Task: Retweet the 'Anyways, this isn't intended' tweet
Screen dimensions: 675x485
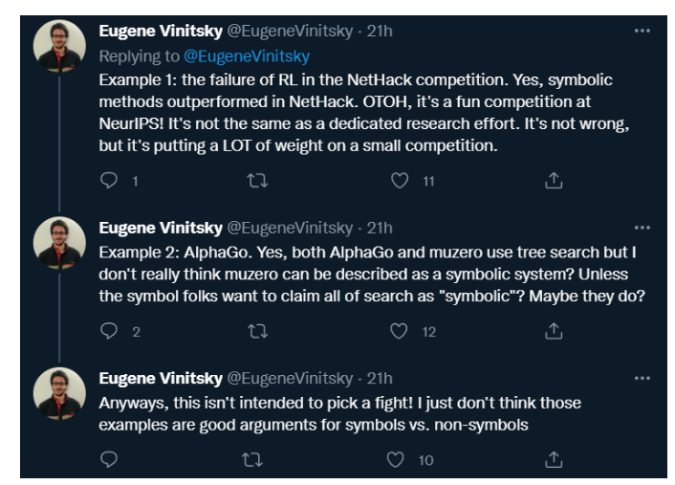Action: click(x=252, y=459)
